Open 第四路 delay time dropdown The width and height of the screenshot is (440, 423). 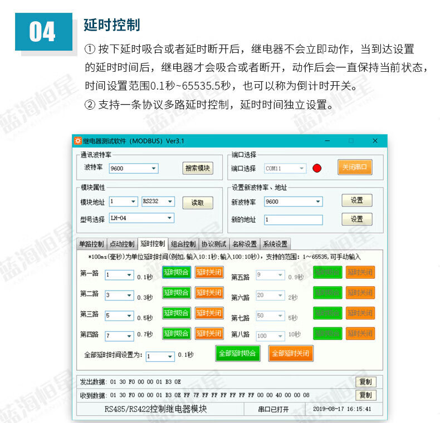[119, 336]
